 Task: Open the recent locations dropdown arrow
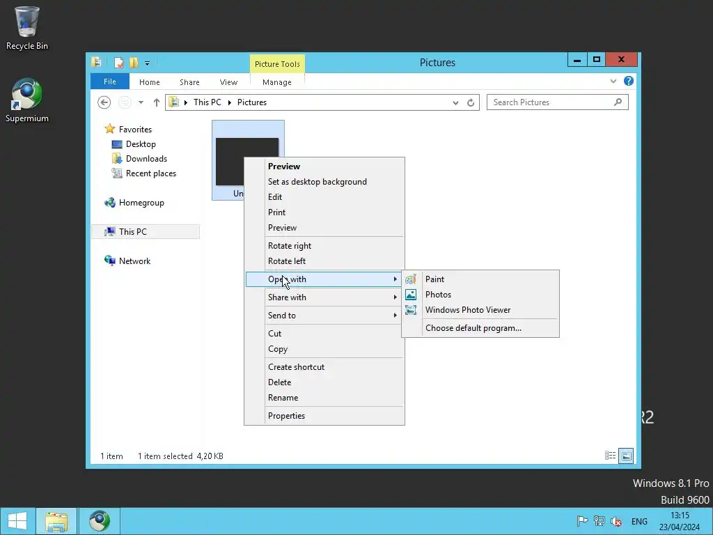[141, 102]
